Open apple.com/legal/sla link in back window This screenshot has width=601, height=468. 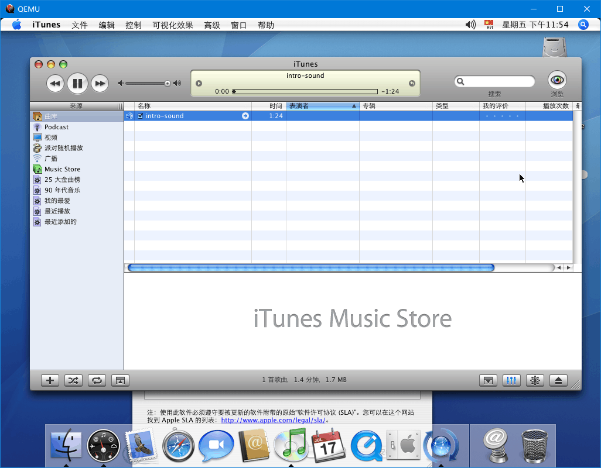point(274,420)
